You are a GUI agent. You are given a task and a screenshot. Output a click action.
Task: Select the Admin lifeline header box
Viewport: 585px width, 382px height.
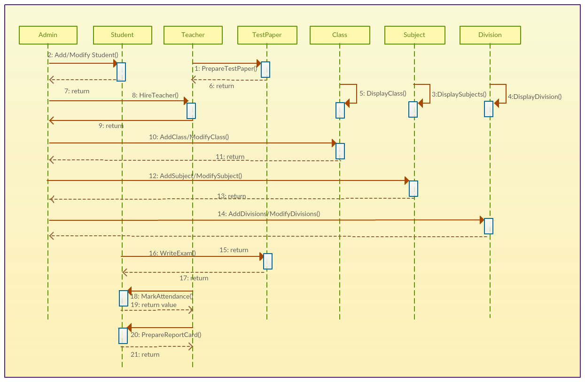[x=47, y=35]
